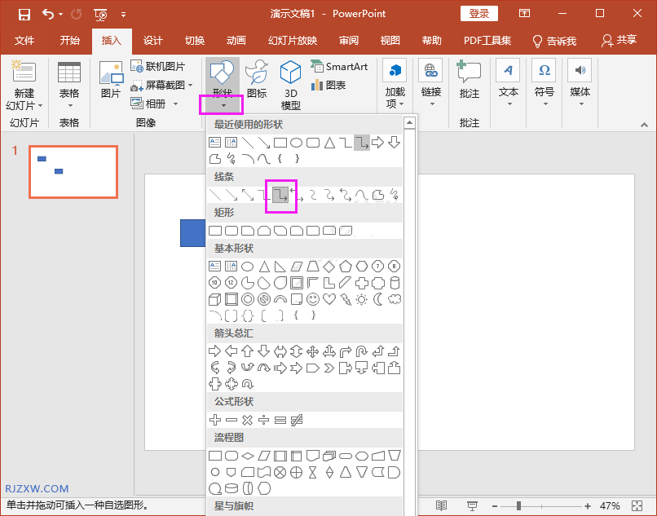This screenshot has width=657, height=516.
Task: Click the 登录 sign-in button
Action: click(x=479, y=14)
